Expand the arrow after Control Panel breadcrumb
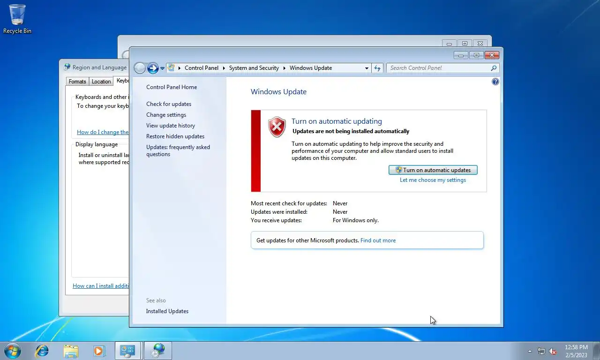 (224, 68)
